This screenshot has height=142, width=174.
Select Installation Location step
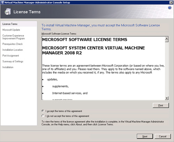point(13,50)
